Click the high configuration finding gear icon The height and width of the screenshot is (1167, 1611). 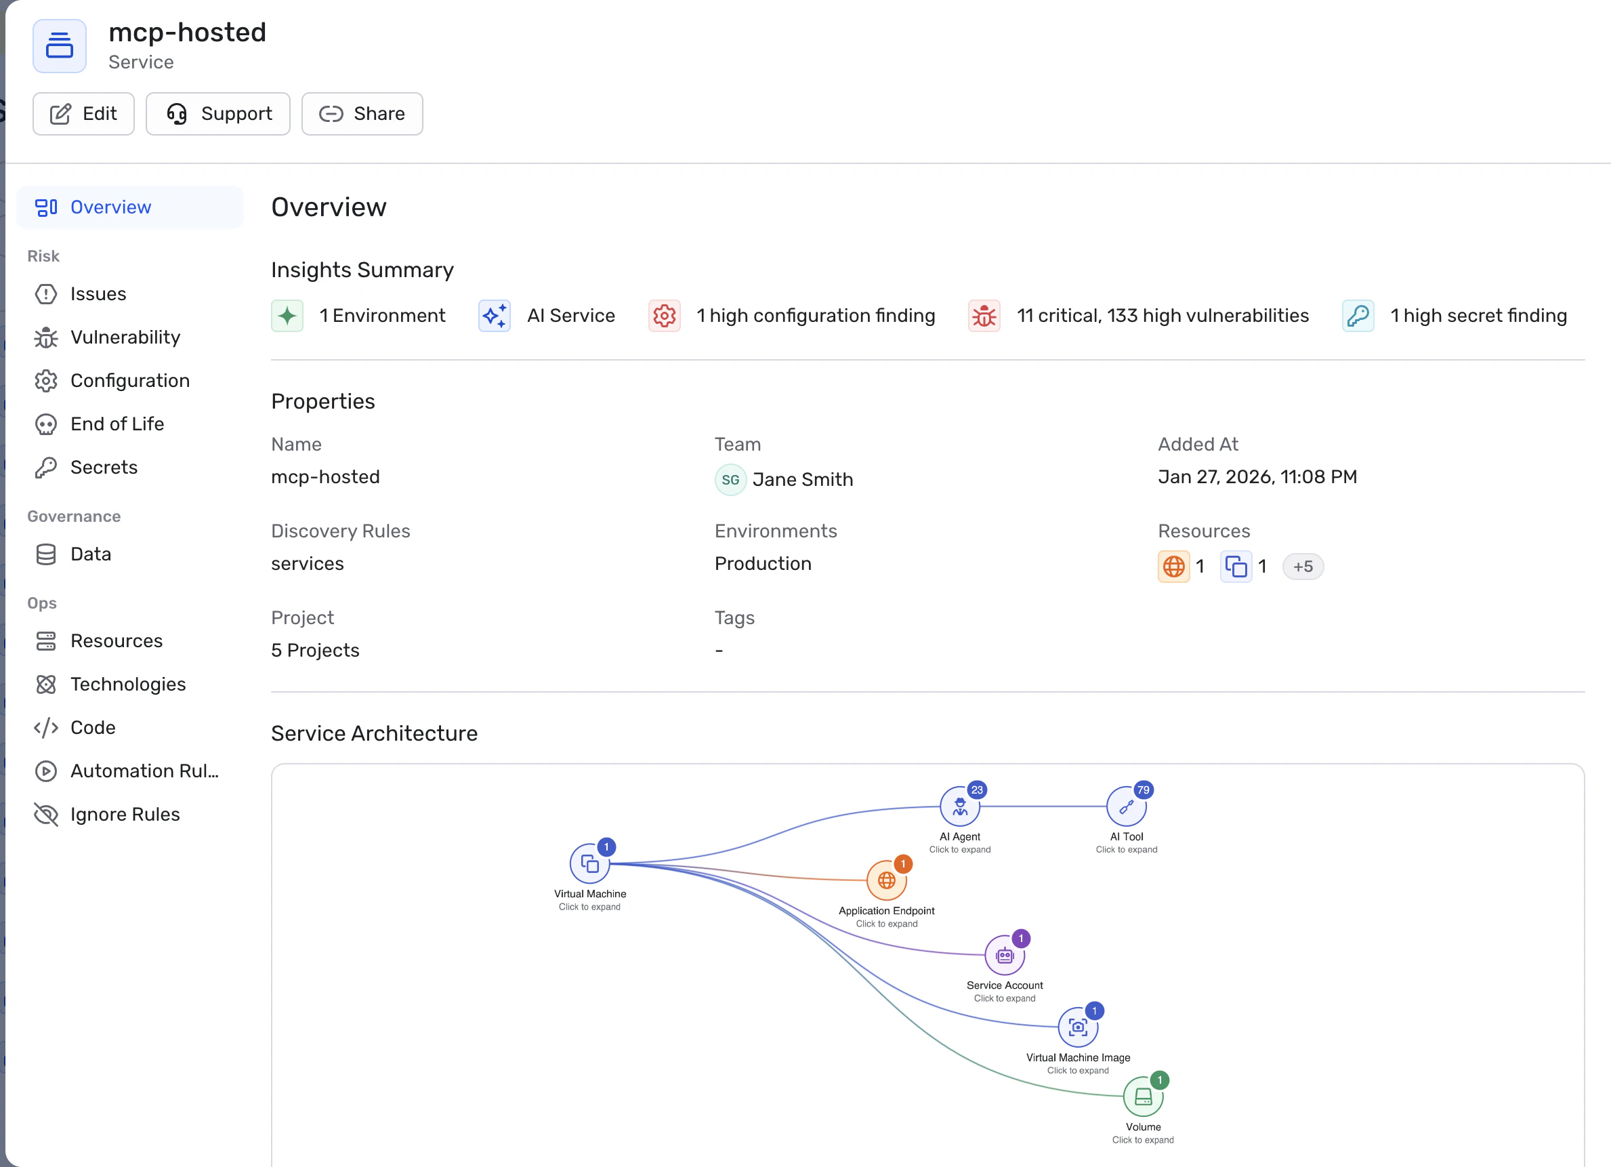pos(664,316)
